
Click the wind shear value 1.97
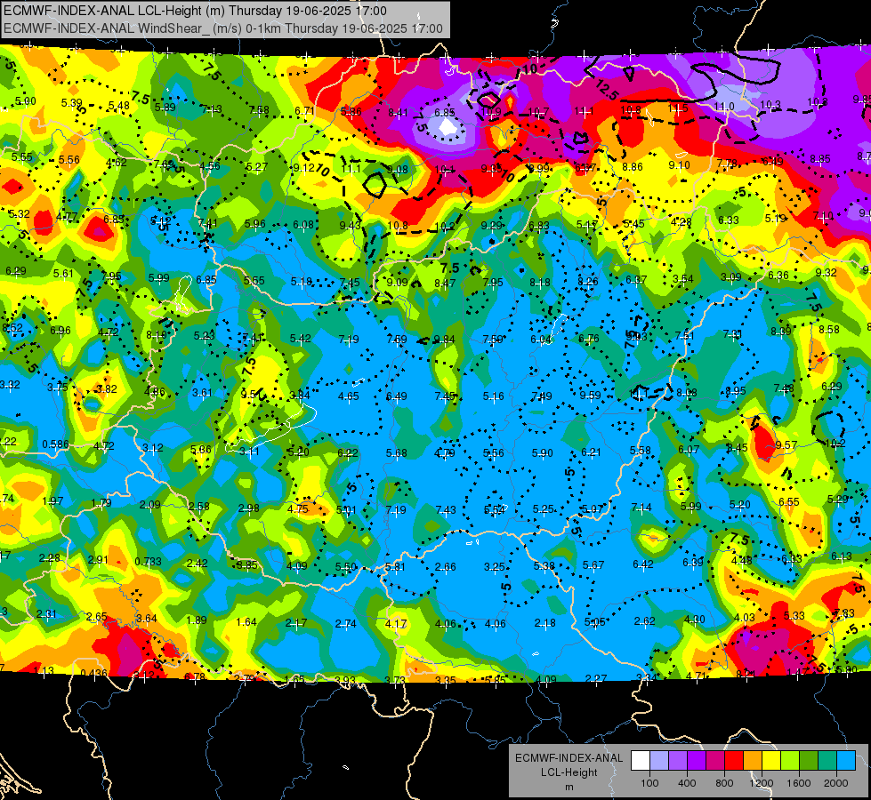[x=52, y=501]
